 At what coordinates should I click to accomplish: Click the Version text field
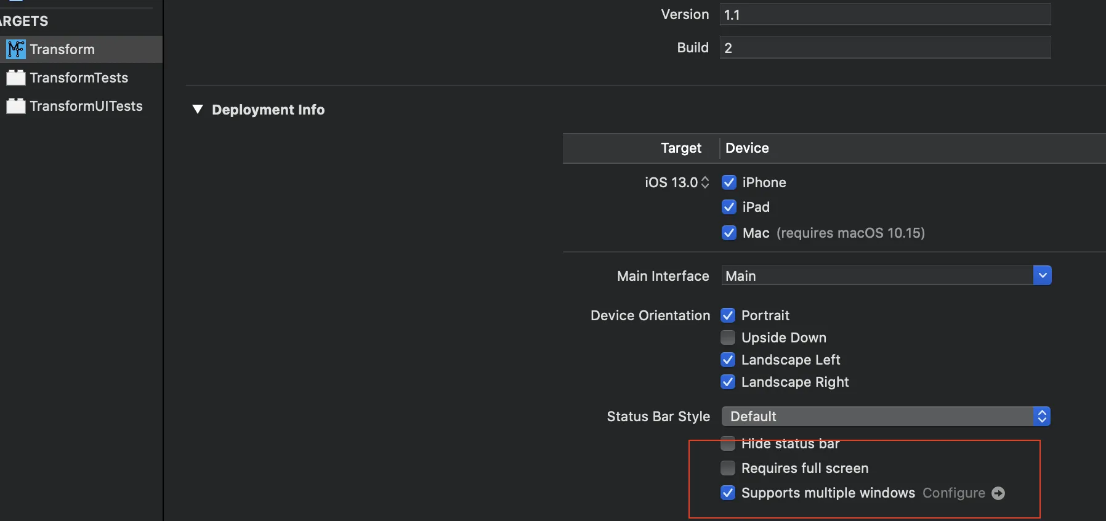(885, 15)
